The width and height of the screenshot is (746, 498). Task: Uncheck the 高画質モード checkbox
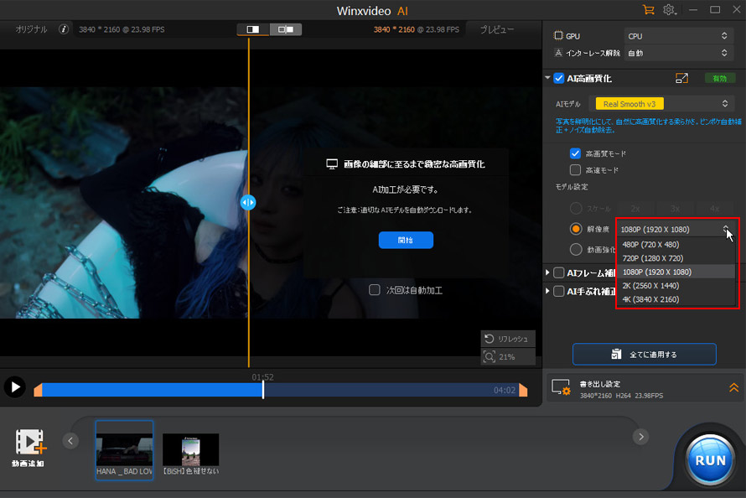coord(575,153)
